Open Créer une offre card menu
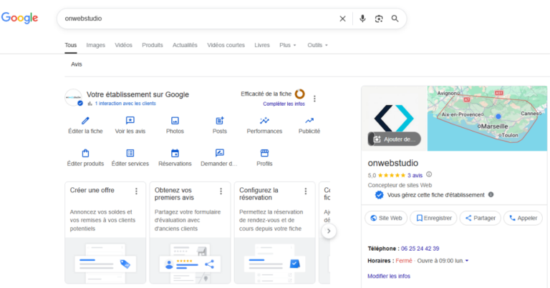The width and height of the screenshot is (550, 288). (137, 192)
